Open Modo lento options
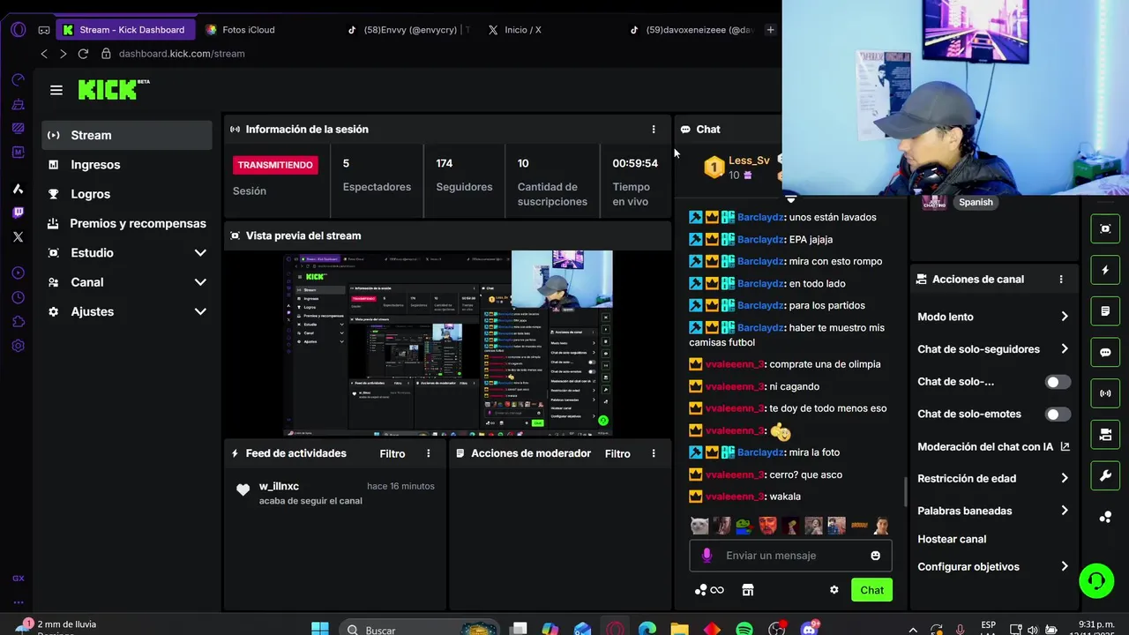Screen dimensions: 1129x635 [993, 317]
